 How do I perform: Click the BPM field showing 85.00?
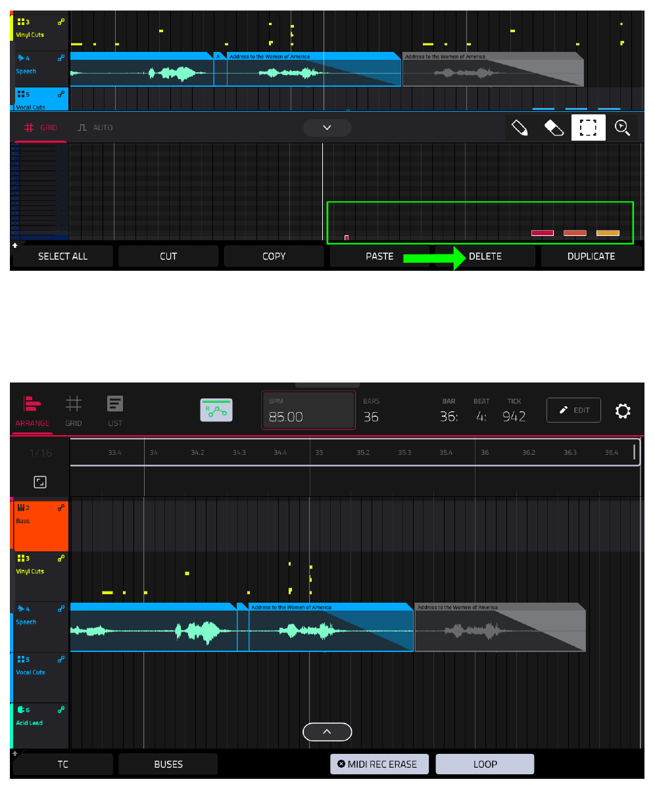tap(308, 410)
